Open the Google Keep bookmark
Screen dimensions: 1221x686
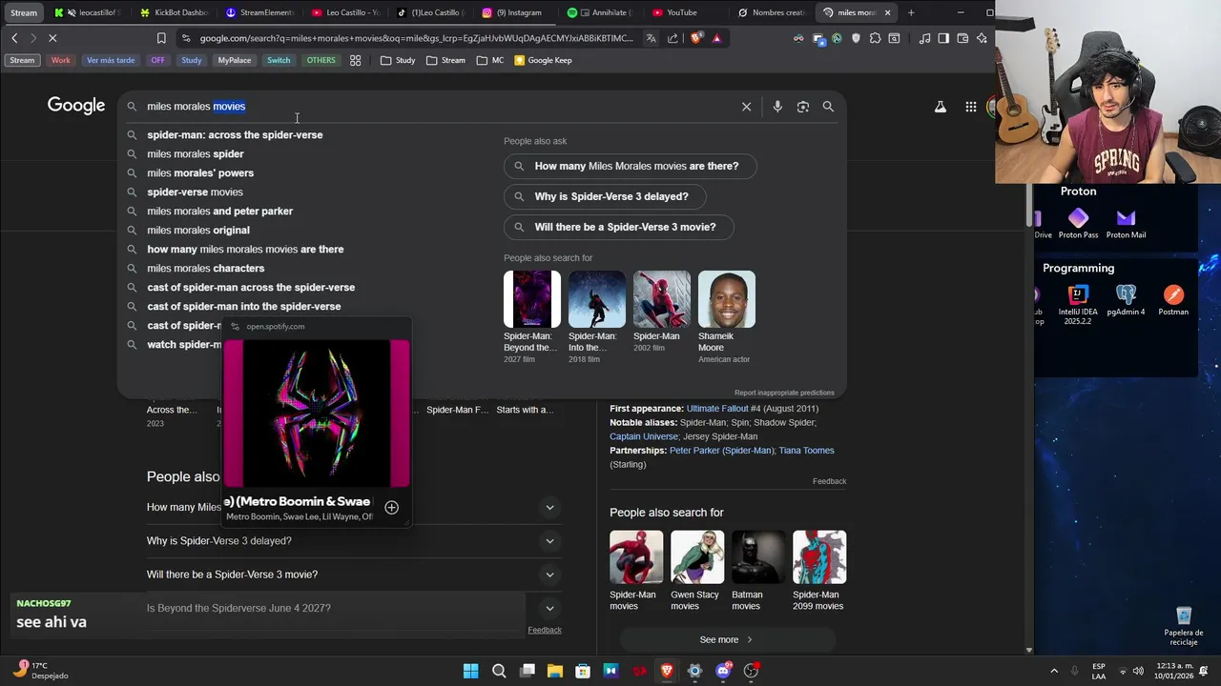543,60
